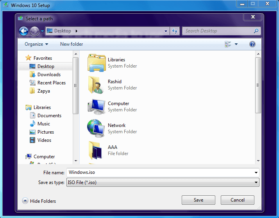This screenshot has height=218, width=279.
Task: Select Favorites star in navigation pane
Action: coord(28,58)
